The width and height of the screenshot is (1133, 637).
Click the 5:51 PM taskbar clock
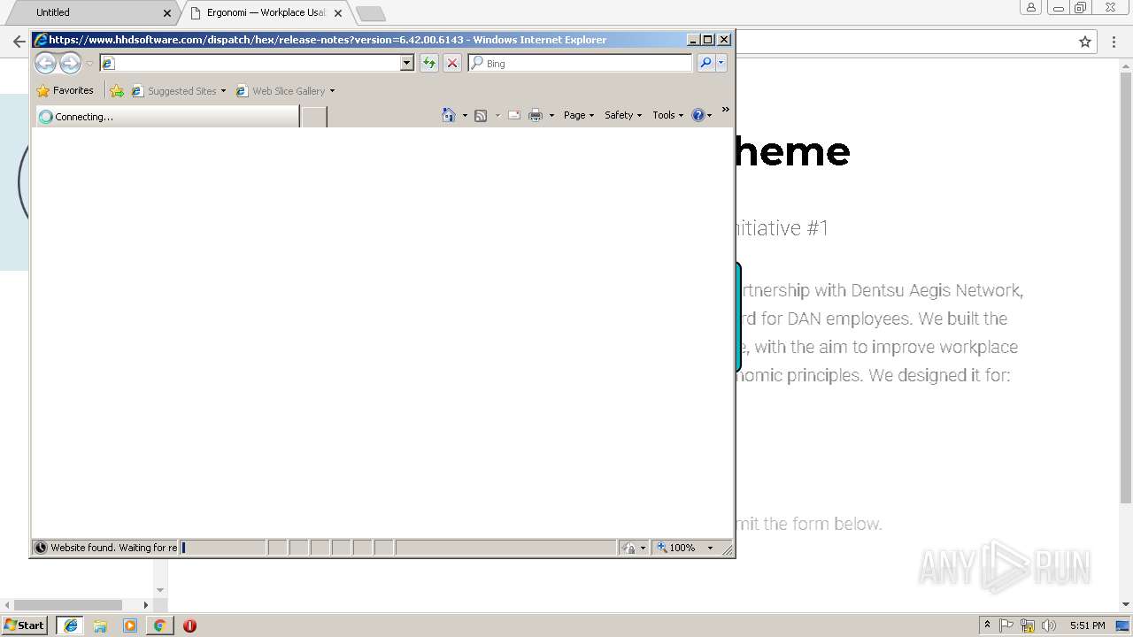click(x=1087, y=625)
